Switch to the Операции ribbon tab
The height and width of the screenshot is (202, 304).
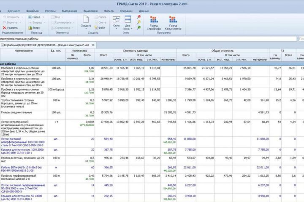point(126,11)
